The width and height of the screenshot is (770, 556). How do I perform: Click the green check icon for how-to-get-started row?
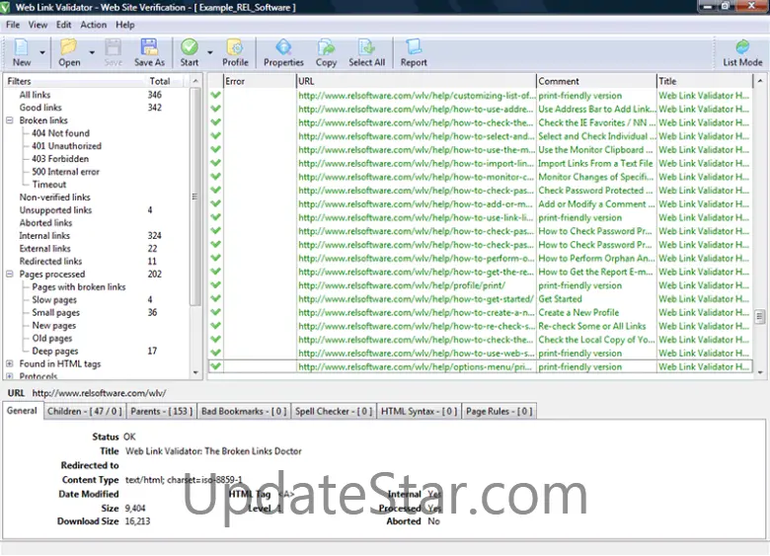coord(215,298)
